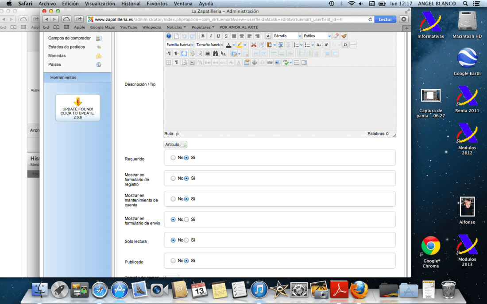Image resolution: width=487 pixels, height=304 pixels.
Task: Insert special character with omega icon
Action: tap(345, 45)
